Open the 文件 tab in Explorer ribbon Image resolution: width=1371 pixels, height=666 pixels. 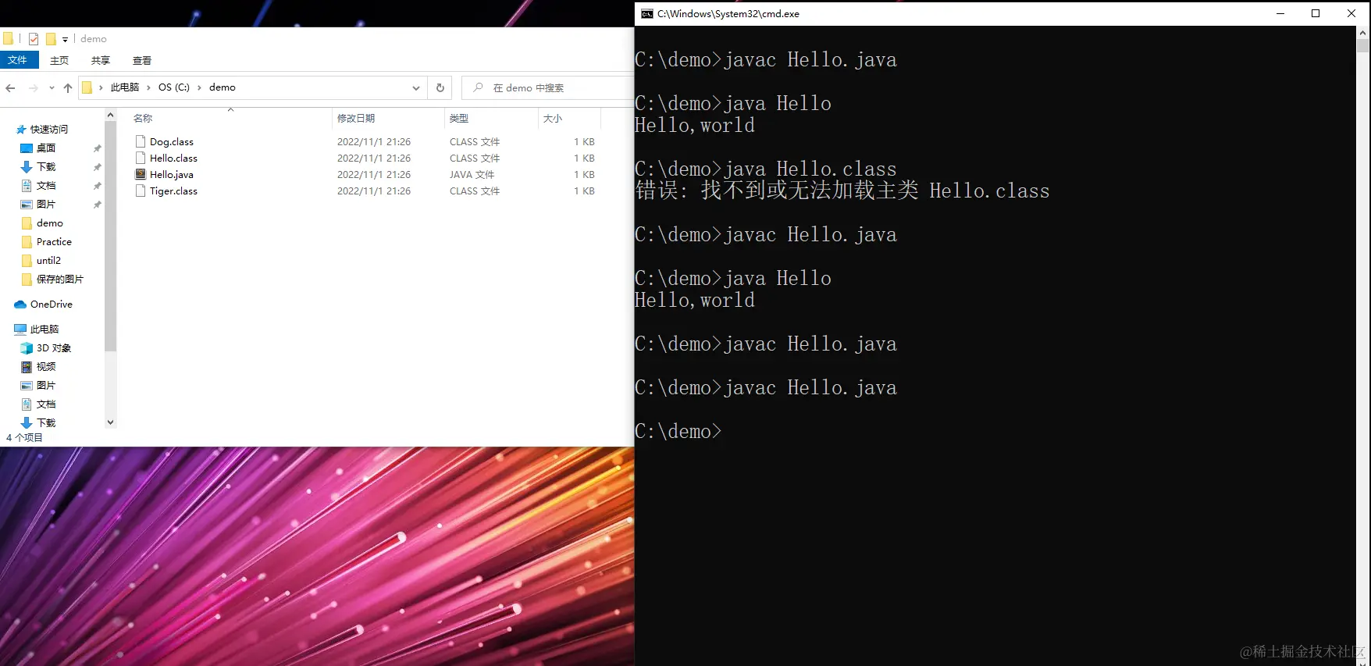[18, 60]
